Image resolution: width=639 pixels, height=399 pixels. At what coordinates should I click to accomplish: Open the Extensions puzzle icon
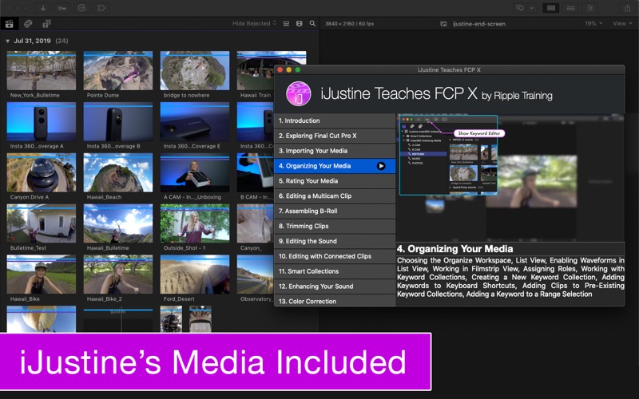(x=101, y=8)
